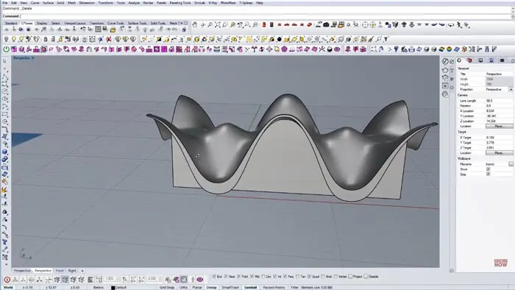This screenshot has width=515, height=290.
Task: Switch to the Front viewport tab
Action: [60, 271]
